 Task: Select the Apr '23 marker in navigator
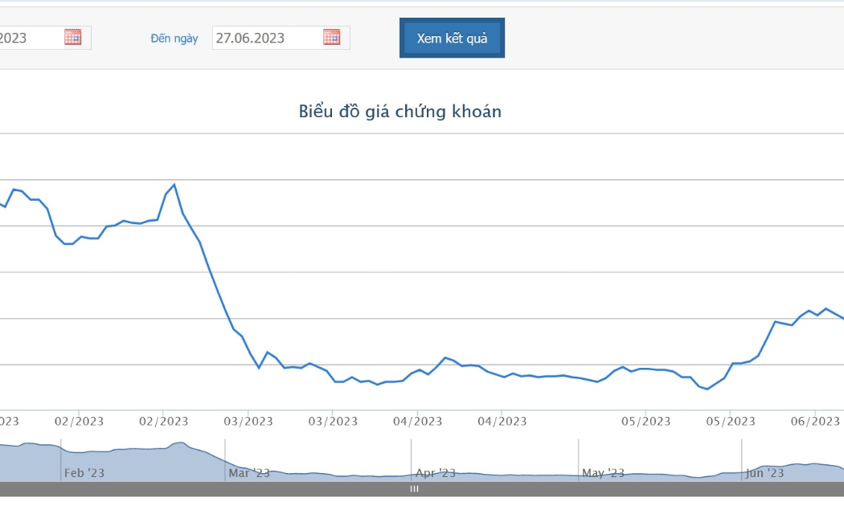(x=435, y=472)
